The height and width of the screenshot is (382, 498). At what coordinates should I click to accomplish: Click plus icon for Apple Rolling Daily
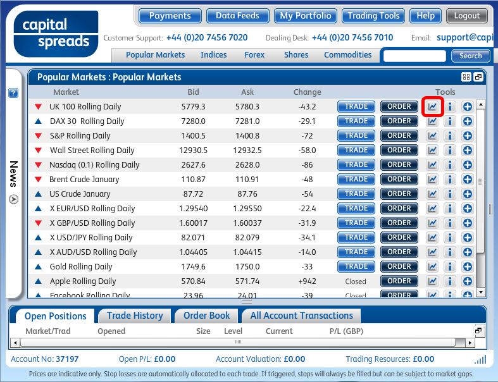point(468,281)
